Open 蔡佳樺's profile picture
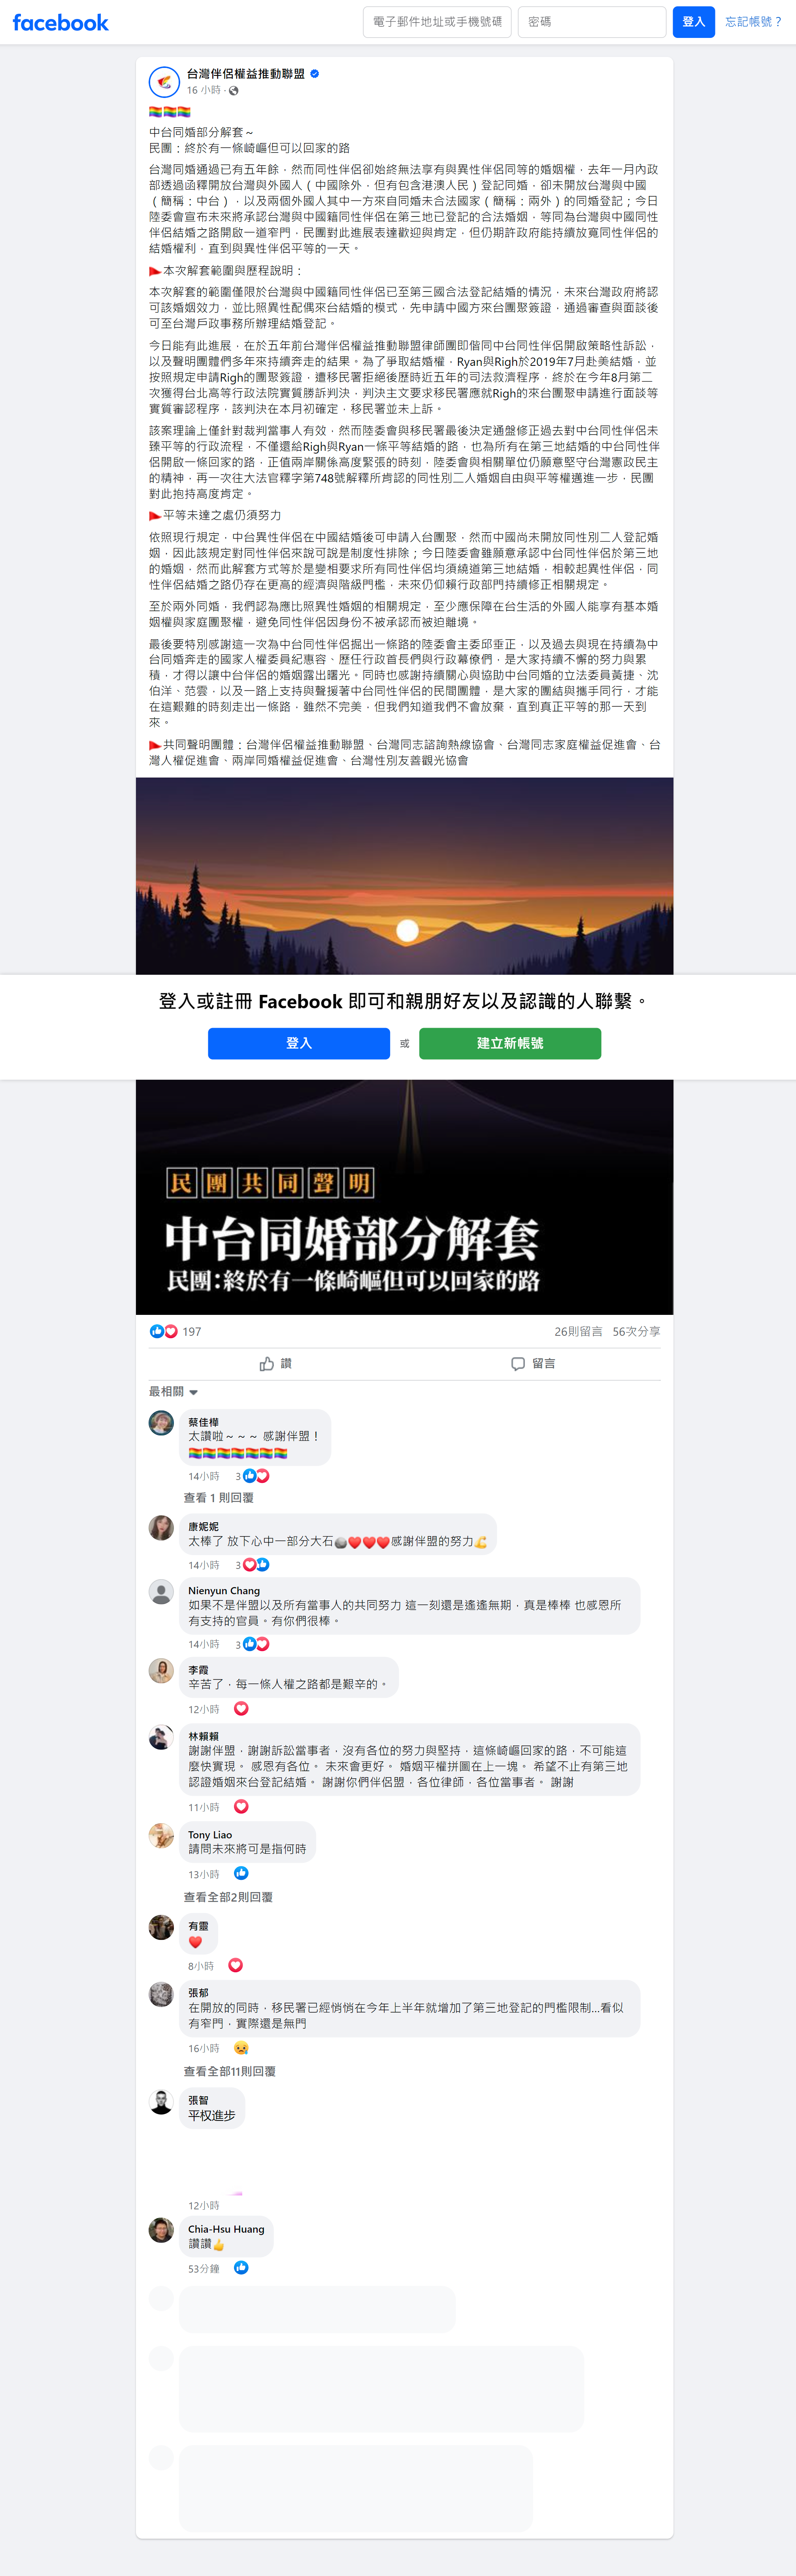 tap(161, 1423)
